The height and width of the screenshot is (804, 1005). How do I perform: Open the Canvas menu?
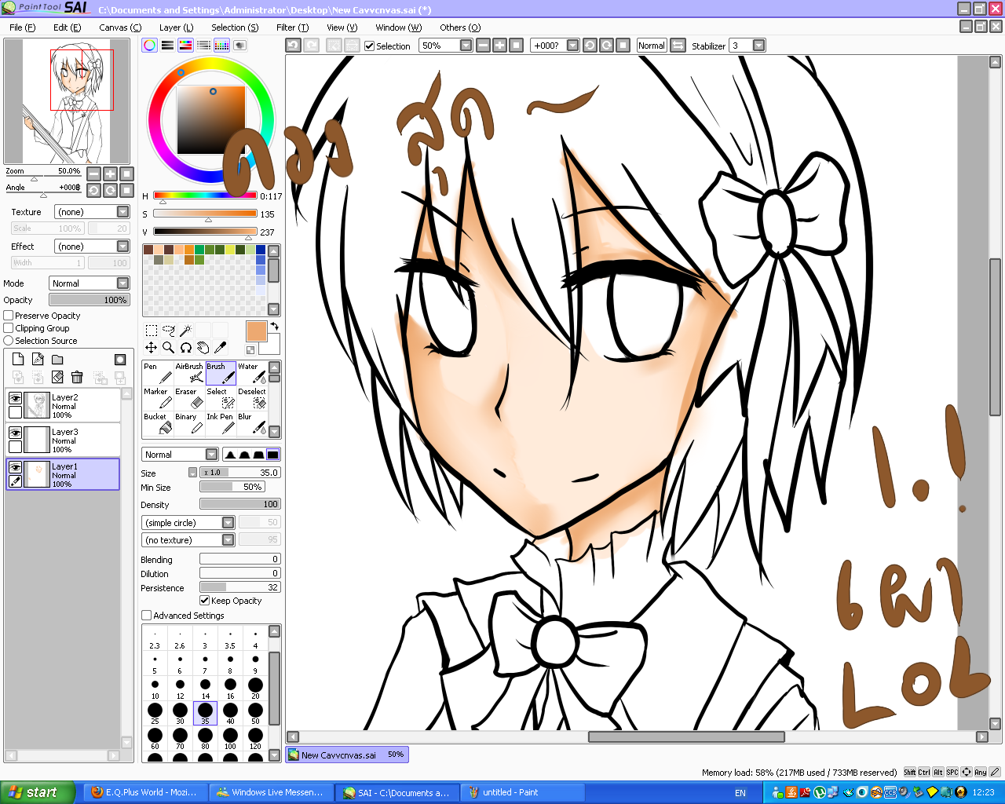[120, 27]
